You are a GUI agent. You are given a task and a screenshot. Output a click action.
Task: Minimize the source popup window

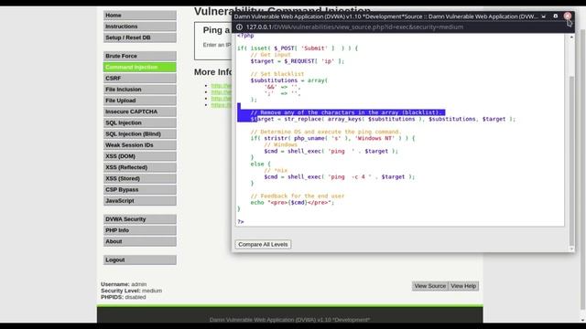[x=543, y=16]
